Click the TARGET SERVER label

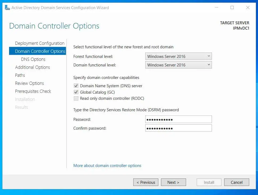point(235,23)
